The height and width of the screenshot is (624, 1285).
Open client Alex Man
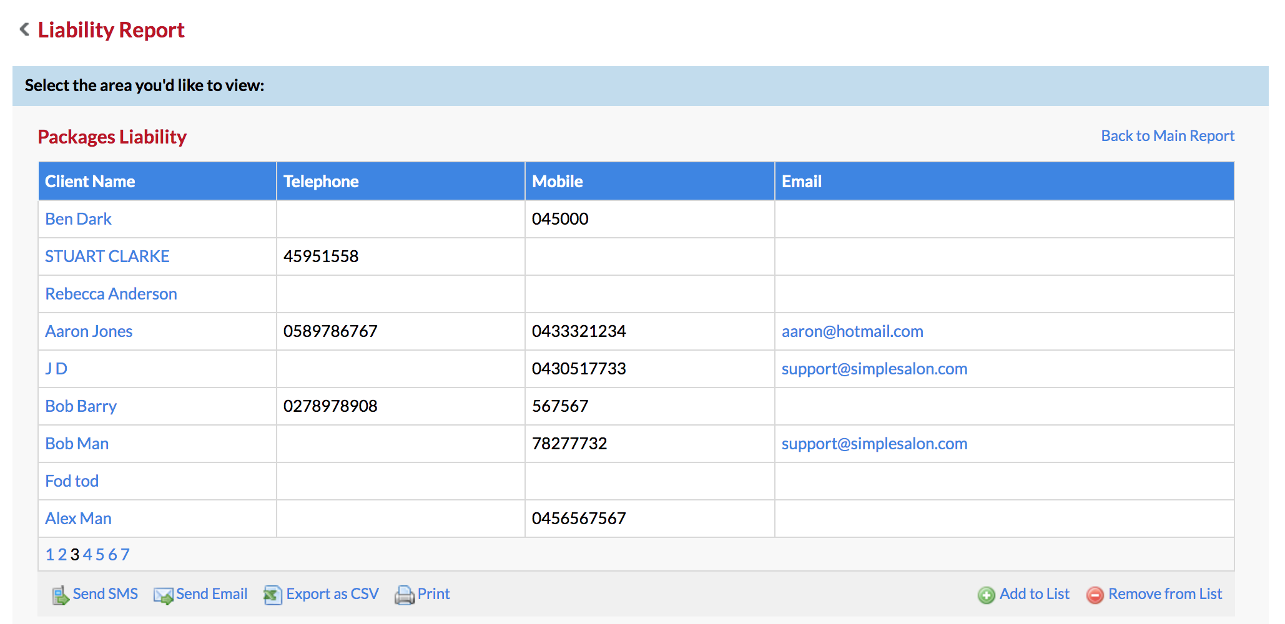coord(78,519)
